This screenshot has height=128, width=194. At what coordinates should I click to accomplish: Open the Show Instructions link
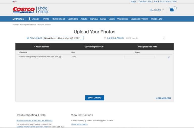(79, 124)
